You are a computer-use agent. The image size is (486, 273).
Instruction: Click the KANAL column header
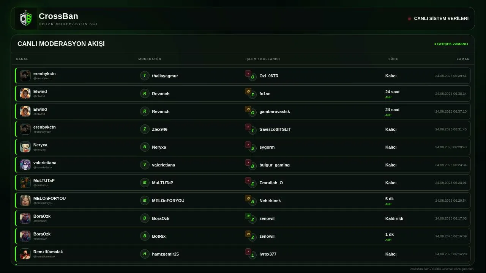click(x=22, y=59)
